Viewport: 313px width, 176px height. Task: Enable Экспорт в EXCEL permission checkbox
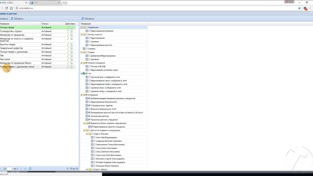tap(89, 66)
